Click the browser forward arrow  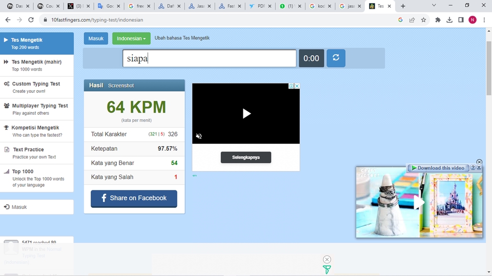click(19, 20)
